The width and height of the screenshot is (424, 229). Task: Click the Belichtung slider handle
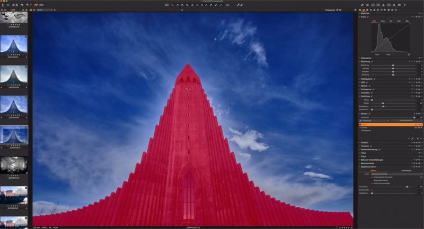393,65
